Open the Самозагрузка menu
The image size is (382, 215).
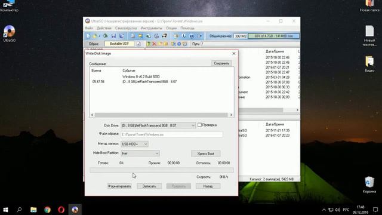click(126, 28)
